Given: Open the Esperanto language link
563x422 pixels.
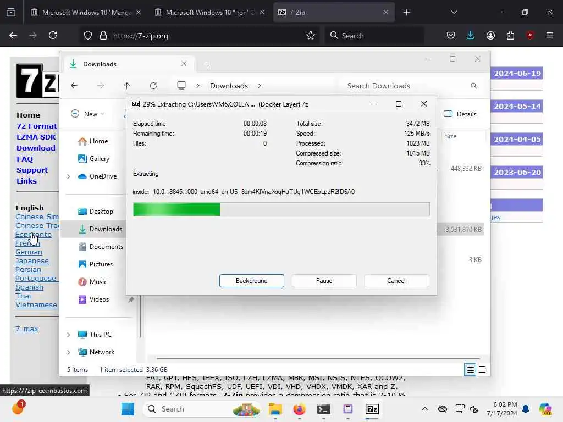Looking at the screenshot, I should click(34, 234).
